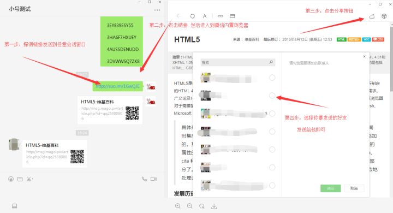Viewport: 393px width, 213px height.
Task: Click the QR code in the upper HTML5 card
Action: (132, 113)
